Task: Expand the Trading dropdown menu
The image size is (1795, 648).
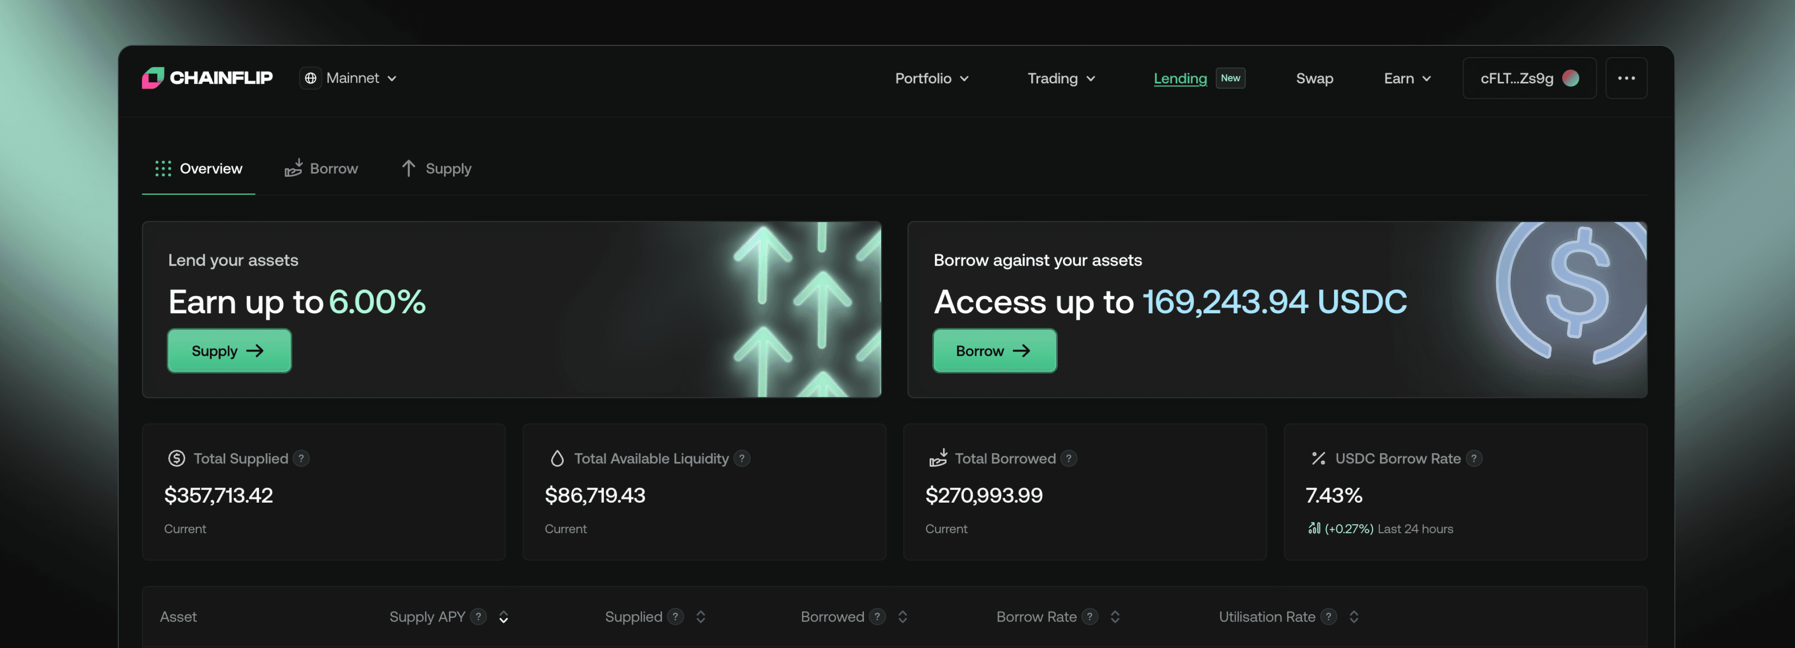Action: [x=1061, y=79]
